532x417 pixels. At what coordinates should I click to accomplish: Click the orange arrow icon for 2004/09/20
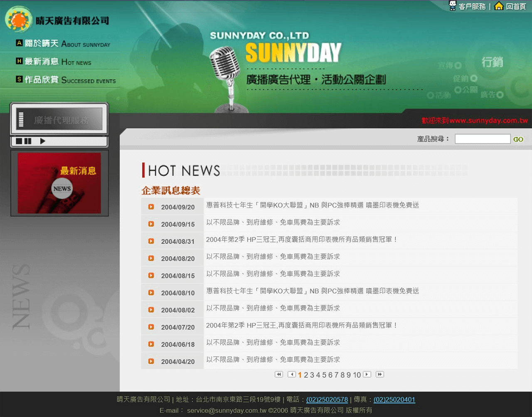pyautogui.click(x=151, y=207)
